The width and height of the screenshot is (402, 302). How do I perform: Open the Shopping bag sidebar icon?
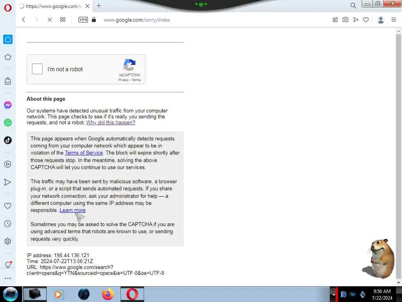pos(8,81)
